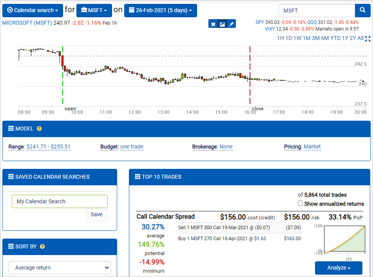Click the 149.76% potential return value

(151, 244)
